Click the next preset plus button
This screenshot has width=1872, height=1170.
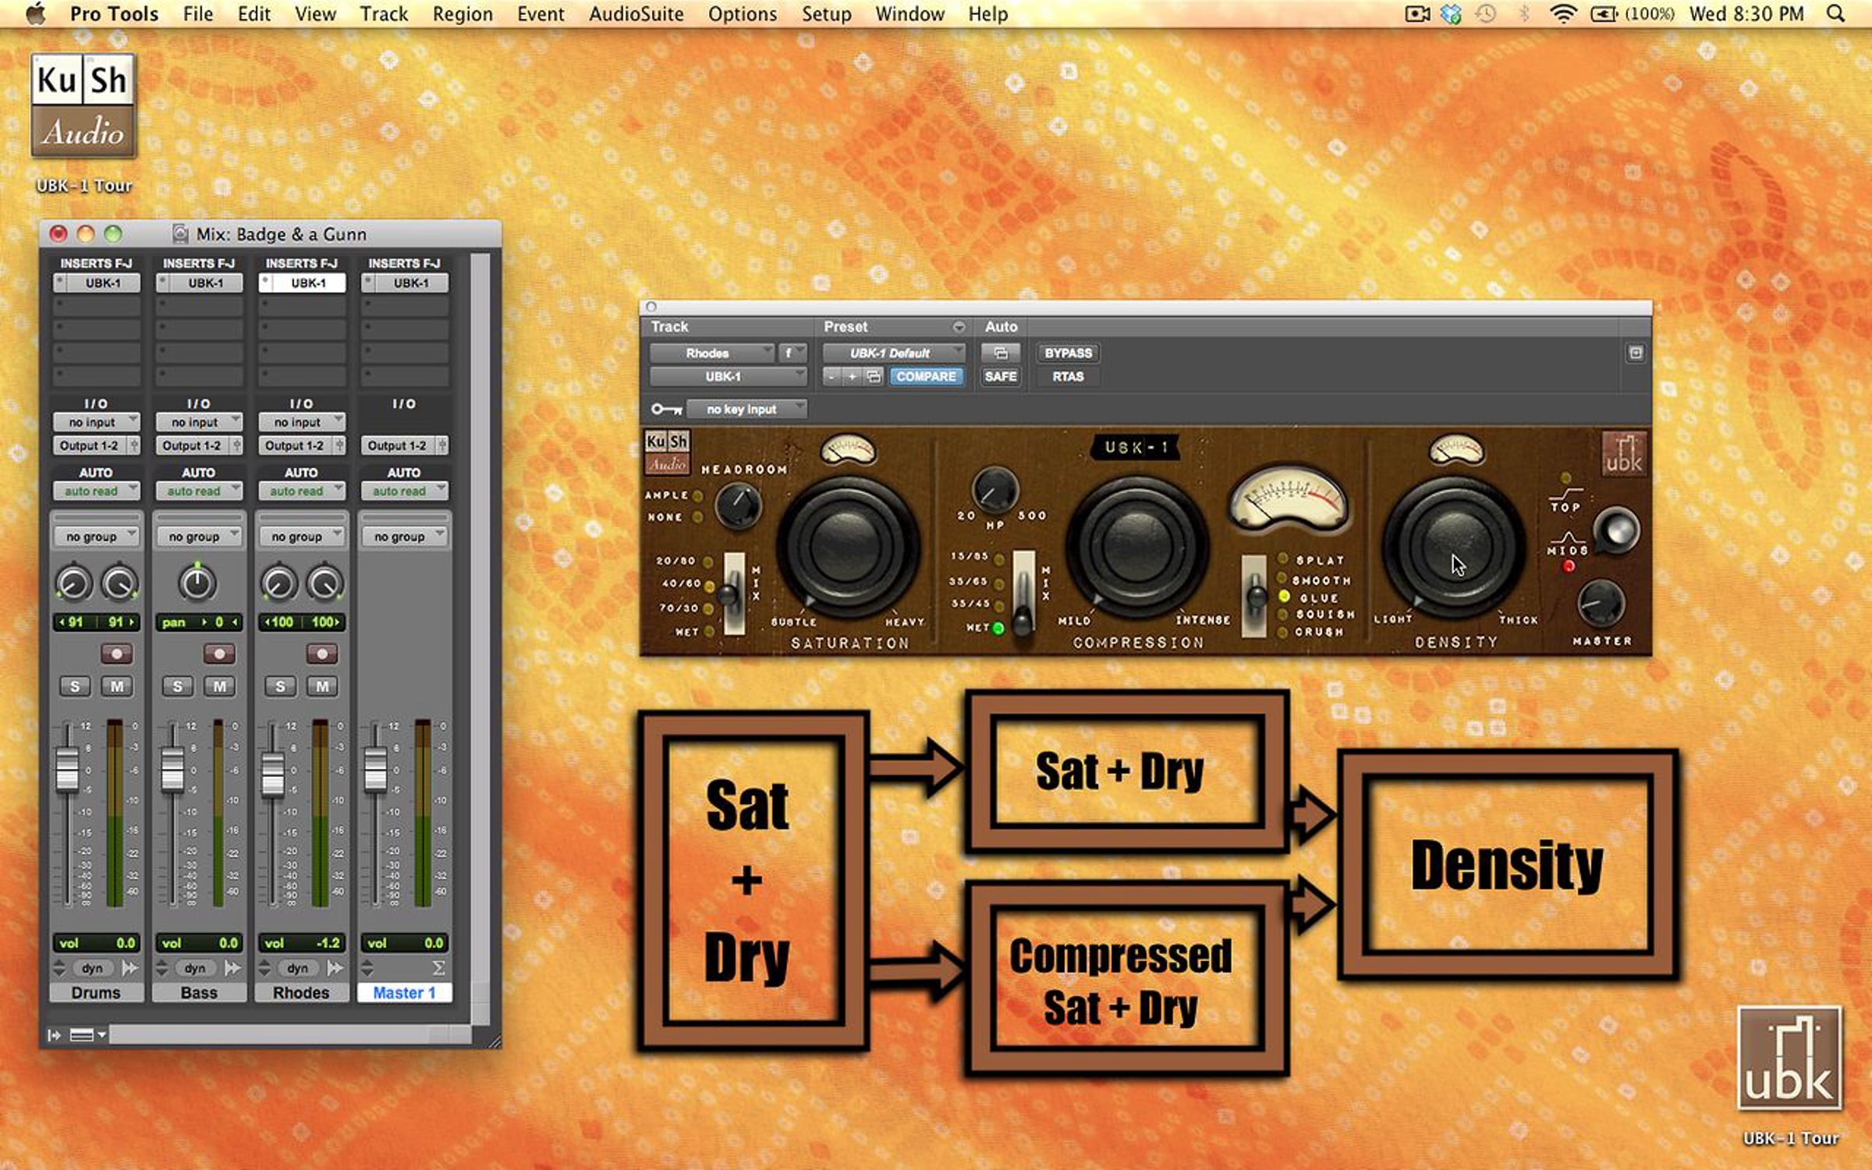coord(853,377)
